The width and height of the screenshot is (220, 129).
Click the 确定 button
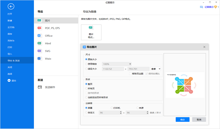click(x=182, y=119)
